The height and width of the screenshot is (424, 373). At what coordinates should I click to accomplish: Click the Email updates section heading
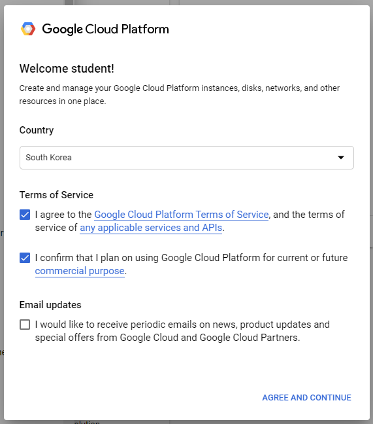50,305
